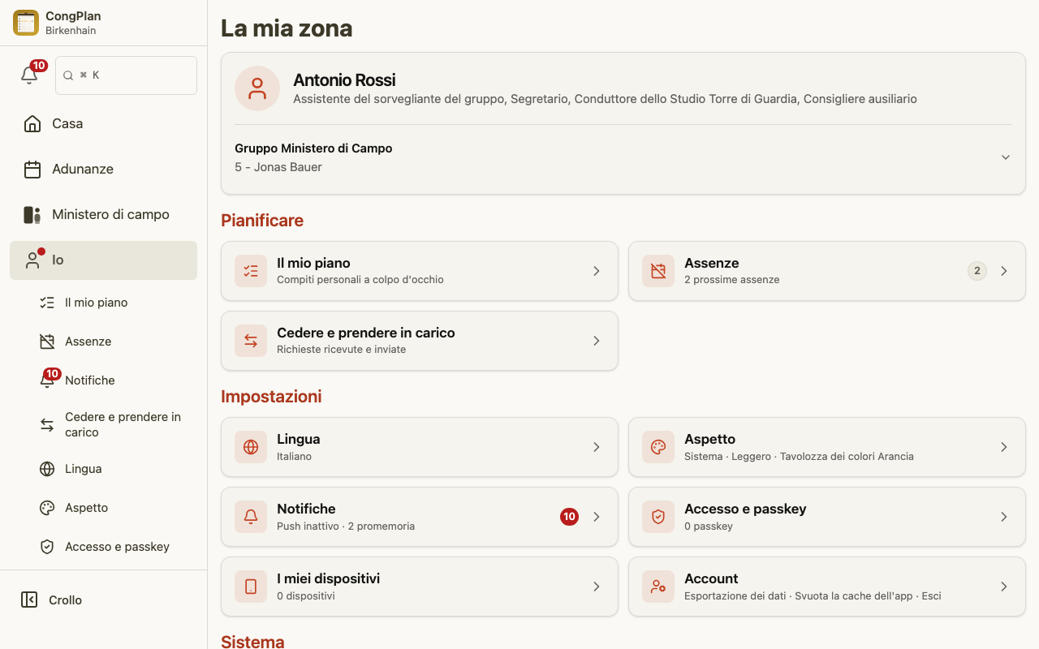Go to Casa in the sidebar
Screen dimensions: 1039x649
coord(103,123)
